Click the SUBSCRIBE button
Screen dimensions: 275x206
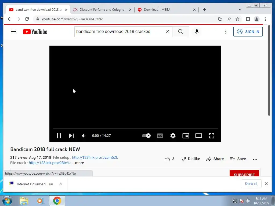click(x=244, y=174)
